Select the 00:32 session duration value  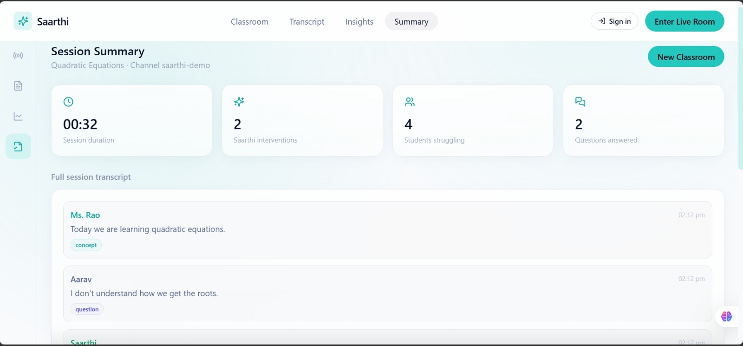[80, 124]
